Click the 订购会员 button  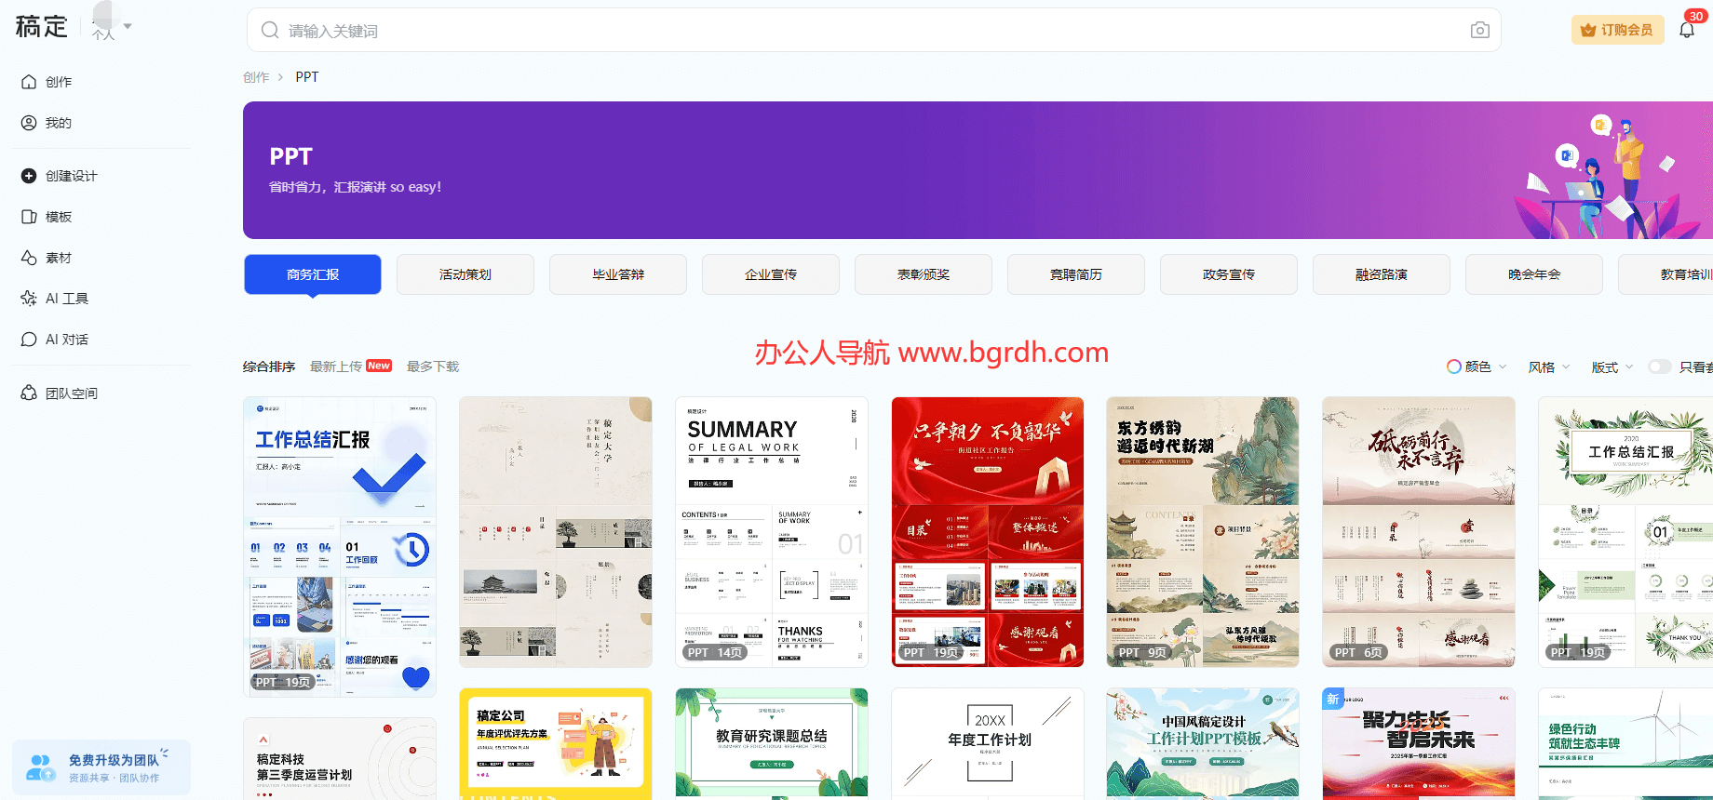point(1618,30)
